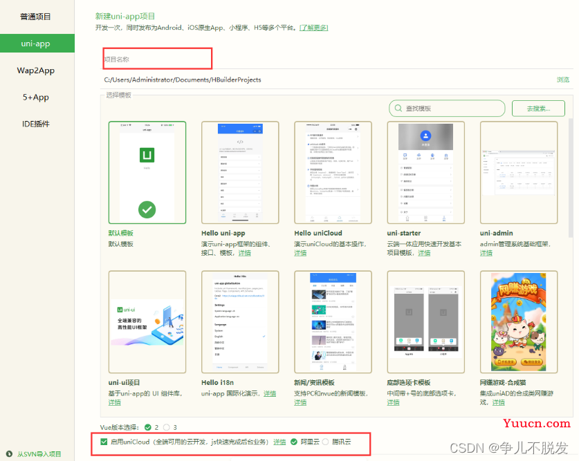This screenshot has height=461, width=579.
Task: Select the 默认模板 template thumbnail
Action: (147, 173)
